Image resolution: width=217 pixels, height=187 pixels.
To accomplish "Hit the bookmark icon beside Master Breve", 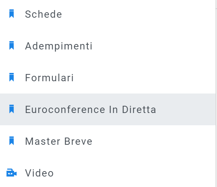I will tap(12, 141).
